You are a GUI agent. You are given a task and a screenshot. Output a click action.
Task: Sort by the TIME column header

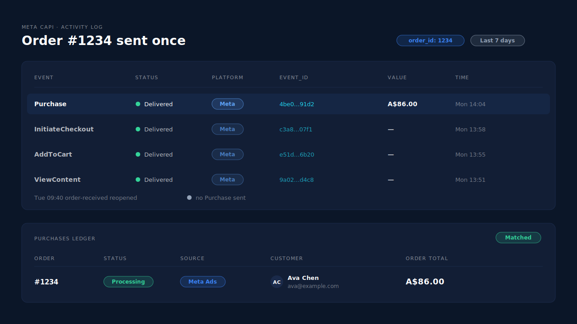click(x=462, y=77)
